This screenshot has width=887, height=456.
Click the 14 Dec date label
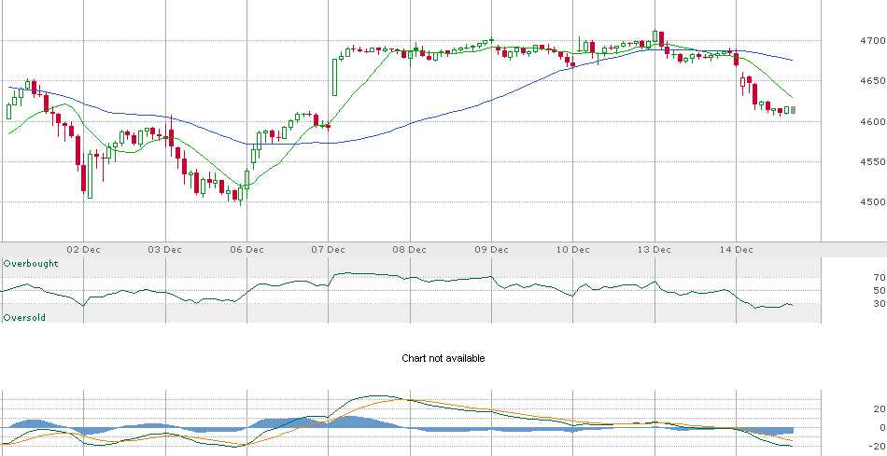736,250
